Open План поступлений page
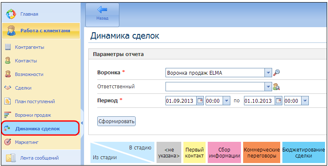 [35, 101]
